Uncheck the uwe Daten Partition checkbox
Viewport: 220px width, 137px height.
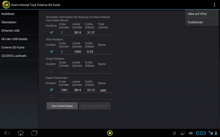click(51, 90)
